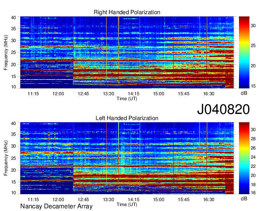
Task: Click 35 MHz frequency tick on Right Handed plot
Action: 13,29
